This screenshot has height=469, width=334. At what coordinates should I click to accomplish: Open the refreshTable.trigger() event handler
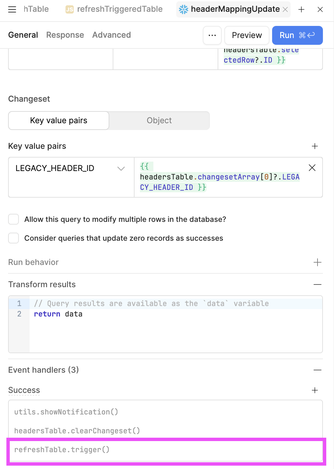point(165,450)
